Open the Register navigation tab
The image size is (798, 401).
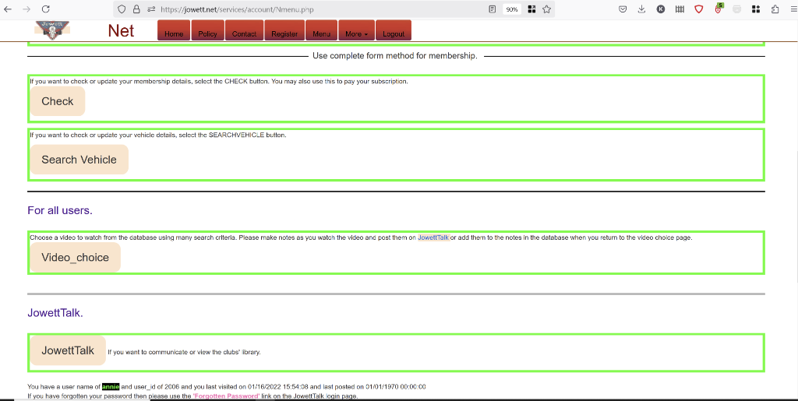click(x=284, y=30)
